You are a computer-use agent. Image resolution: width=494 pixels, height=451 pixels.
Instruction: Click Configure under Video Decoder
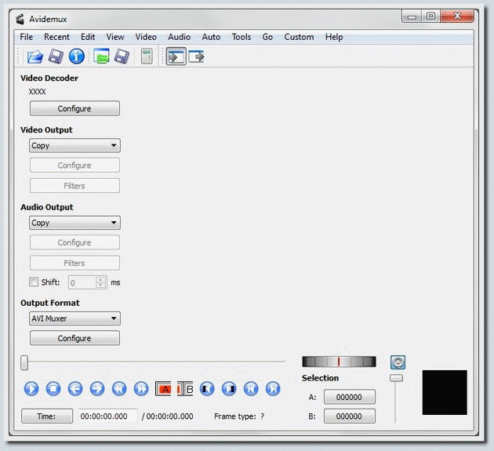tap(74, 108)
